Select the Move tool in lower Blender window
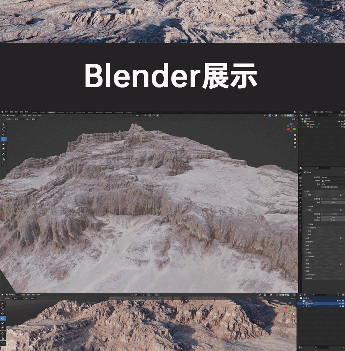Image resolution: width=345 pixels, height=351 pixels. coord(3,313)
